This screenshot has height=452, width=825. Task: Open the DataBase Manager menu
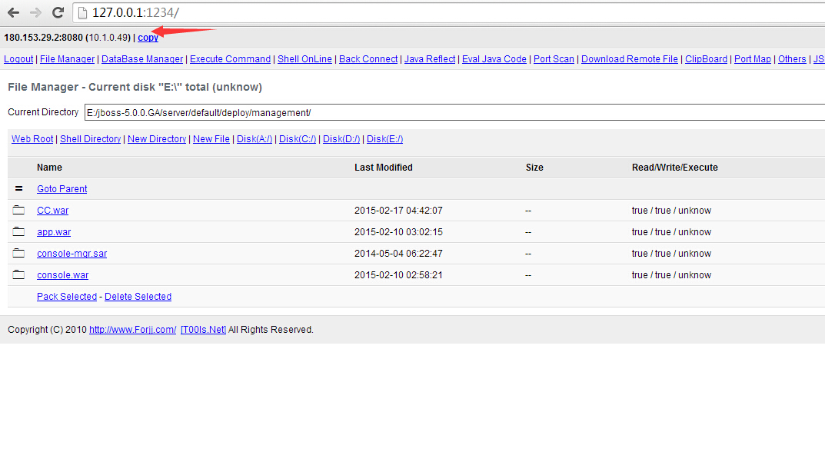142,59
